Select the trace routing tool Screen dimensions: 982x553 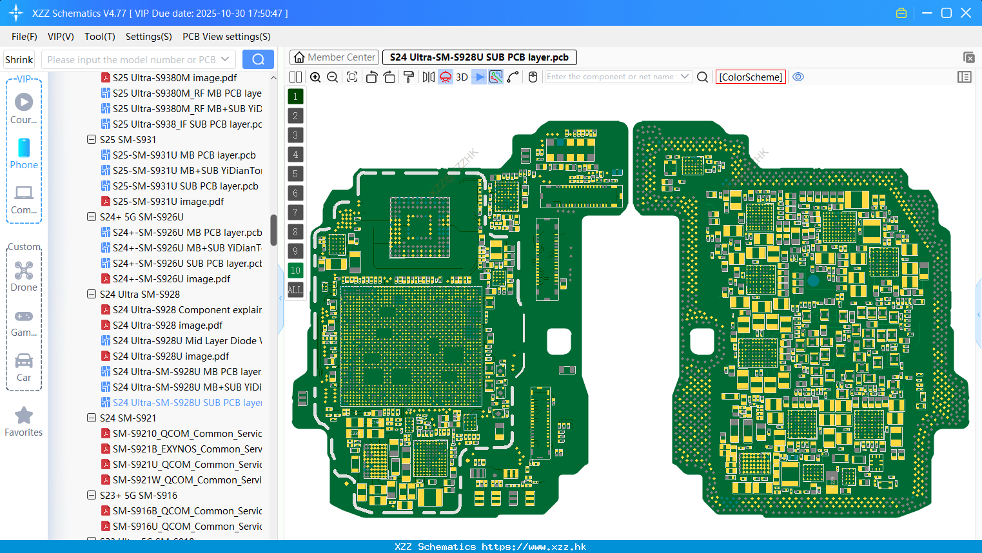pyautogui.click(x=513, y=77)
